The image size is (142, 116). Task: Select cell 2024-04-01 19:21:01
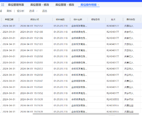pos(31,50)
